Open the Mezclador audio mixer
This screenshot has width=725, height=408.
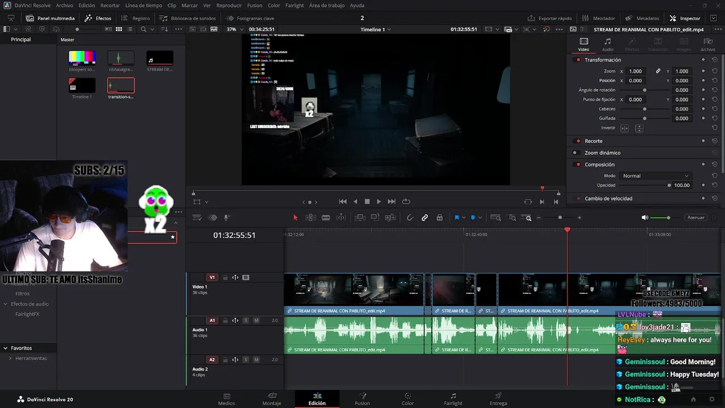click(x=598, y=18)
